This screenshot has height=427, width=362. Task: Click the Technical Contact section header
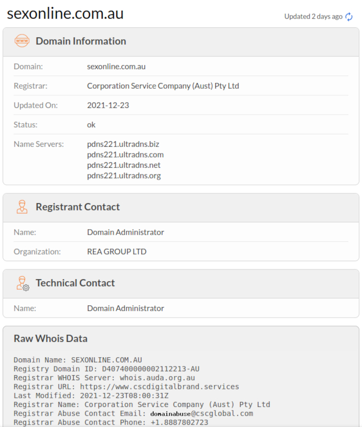click(75, 283)
